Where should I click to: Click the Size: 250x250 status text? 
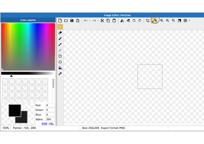point(90,128)
